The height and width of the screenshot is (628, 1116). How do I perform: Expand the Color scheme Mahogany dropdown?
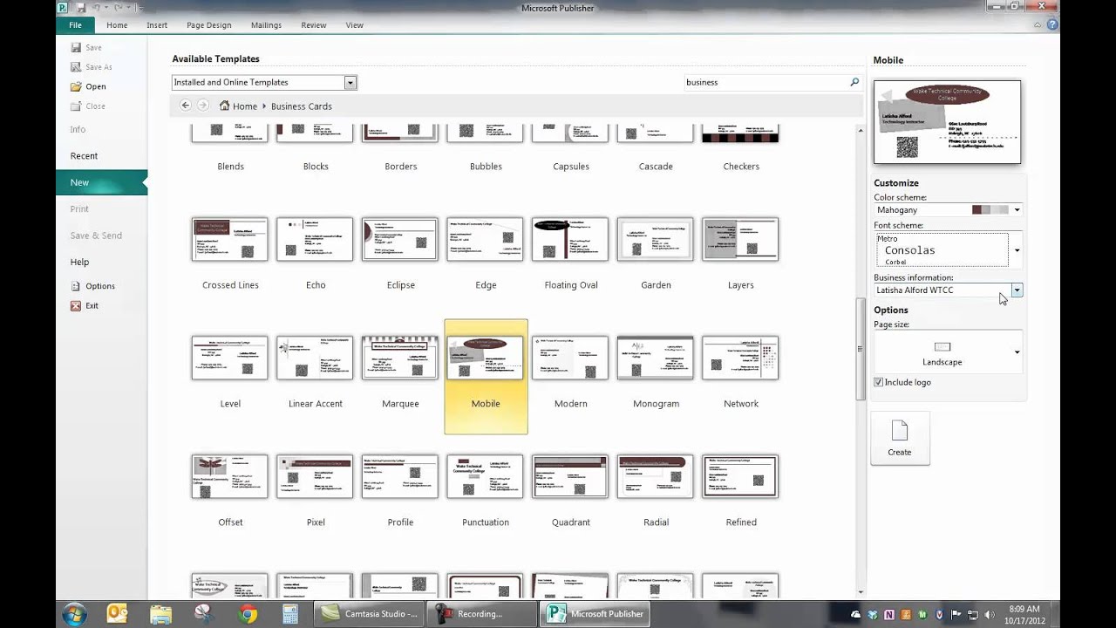click(x=1017, y=210)
